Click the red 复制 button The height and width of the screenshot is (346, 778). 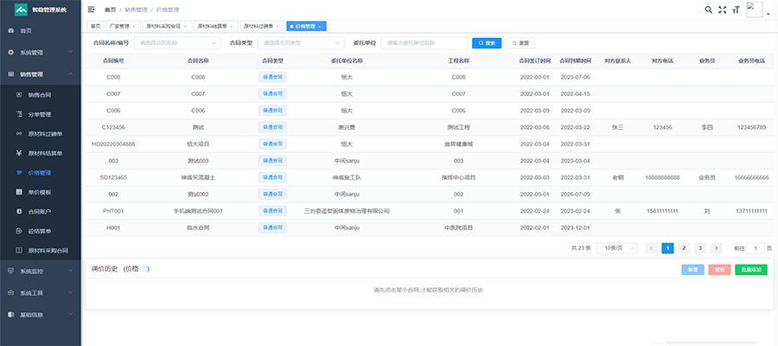click(719, 270)
